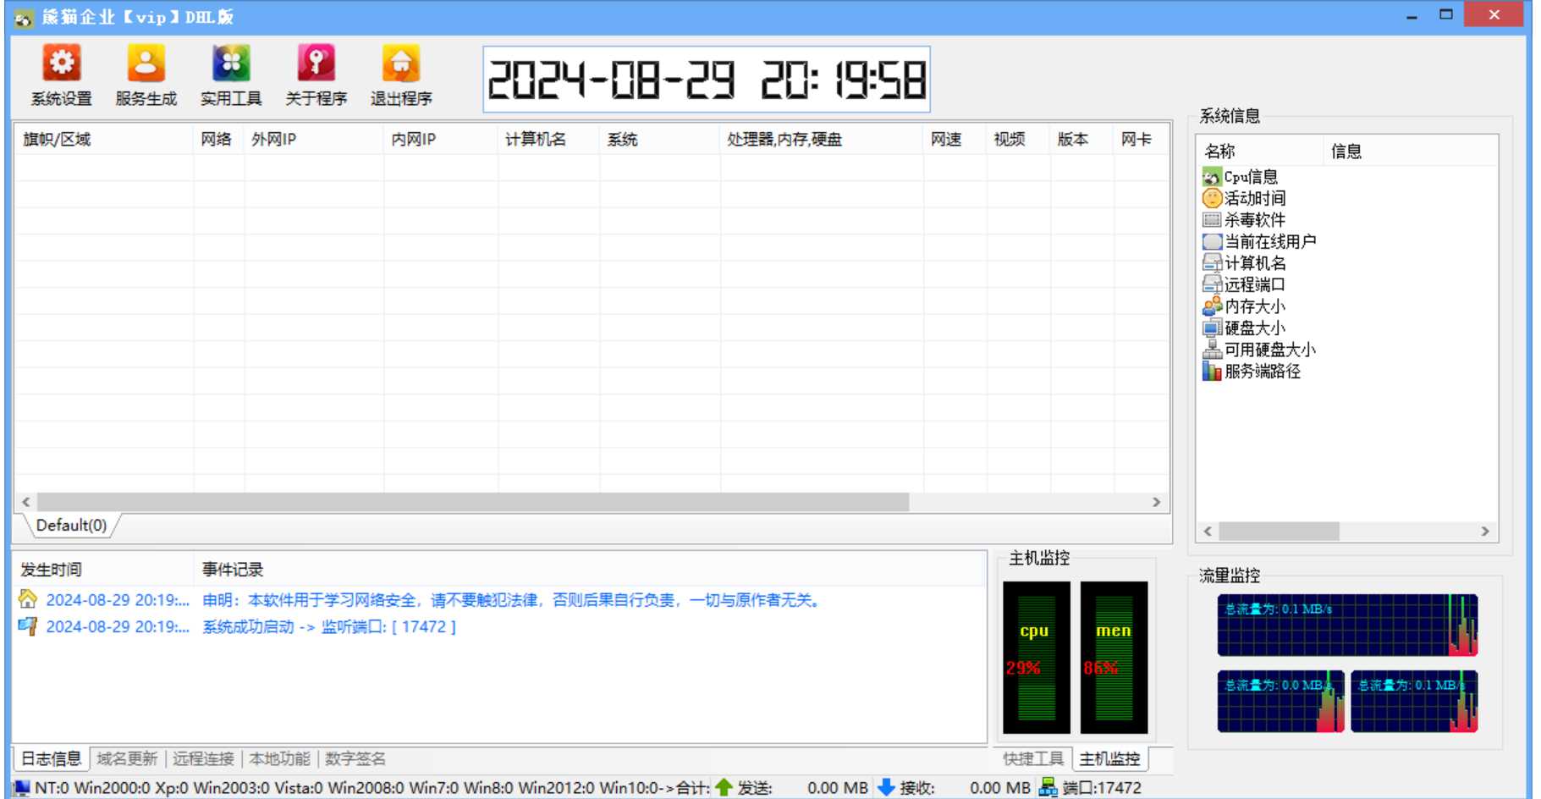1541x799 pixels.
Task: Click the green 发送 up-arrow icon
Action: [x=724, y=787]
